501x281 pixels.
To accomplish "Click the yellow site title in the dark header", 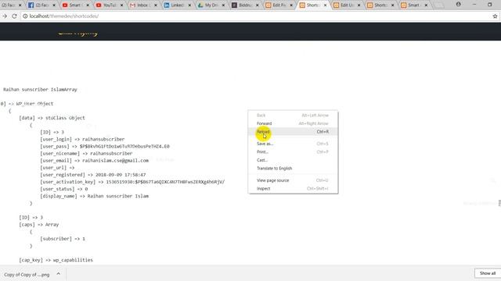I will (77, 33).
